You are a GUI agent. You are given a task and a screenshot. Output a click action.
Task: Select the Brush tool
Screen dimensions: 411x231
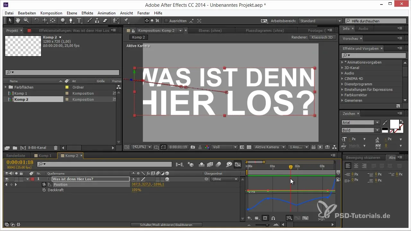pos(90,21)
